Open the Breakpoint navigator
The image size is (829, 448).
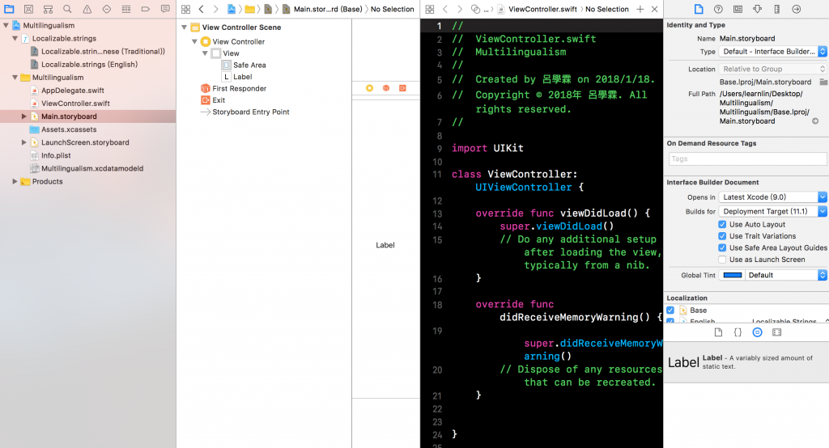pos(146,9)
